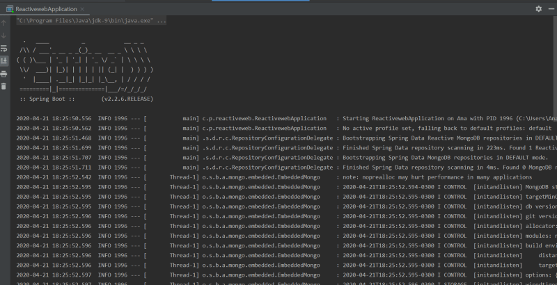This screenshot has width=557, height=285.
Task: Click the Up the Stack Trace arrow
Action: click(4, 23)
